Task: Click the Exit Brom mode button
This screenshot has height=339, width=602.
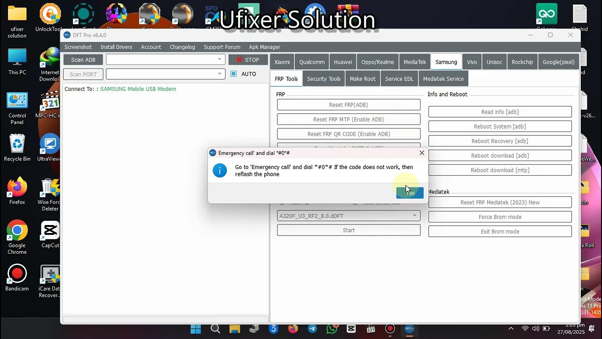Action: tap(500, 231)
